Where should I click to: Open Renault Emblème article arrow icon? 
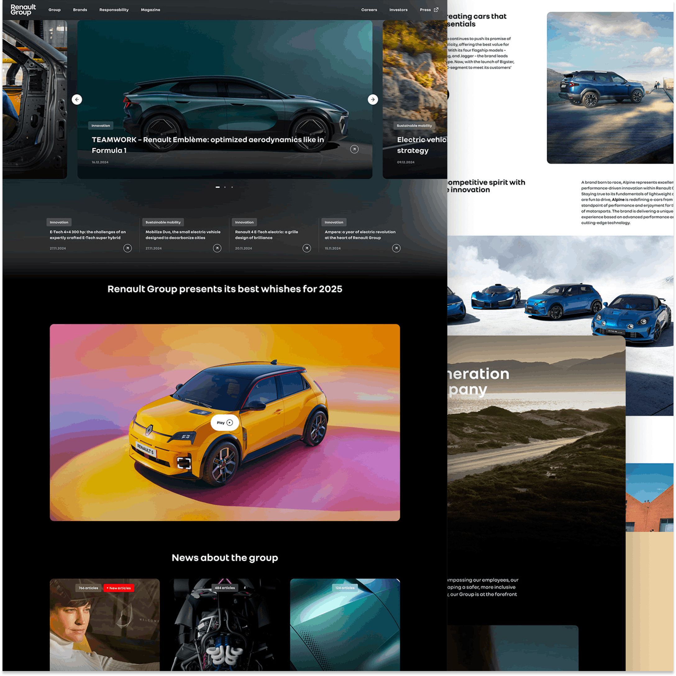[x=354, y=149]
